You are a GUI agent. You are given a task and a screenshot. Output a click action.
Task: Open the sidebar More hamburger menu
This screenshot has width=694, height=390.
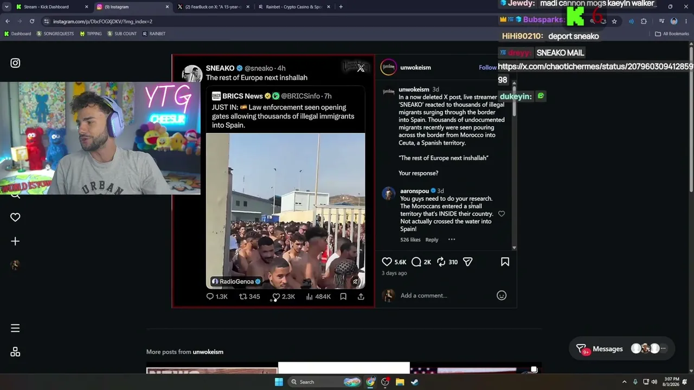tap(15, 328)
